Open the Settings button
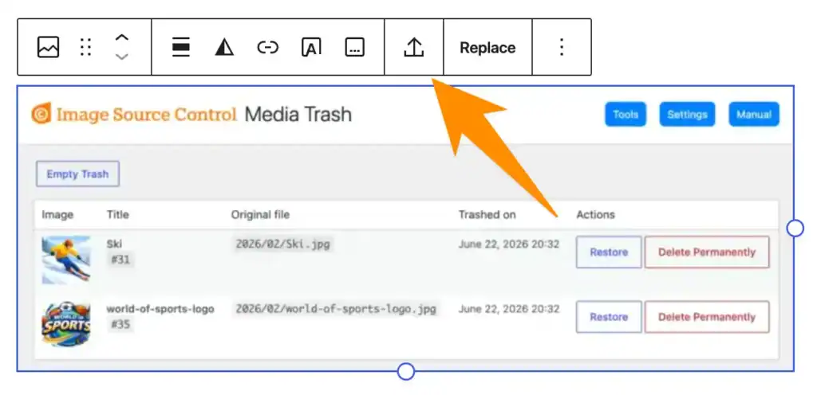Image resolution: width=817 pixels, height=395 pixels. (x=687, y=115)
